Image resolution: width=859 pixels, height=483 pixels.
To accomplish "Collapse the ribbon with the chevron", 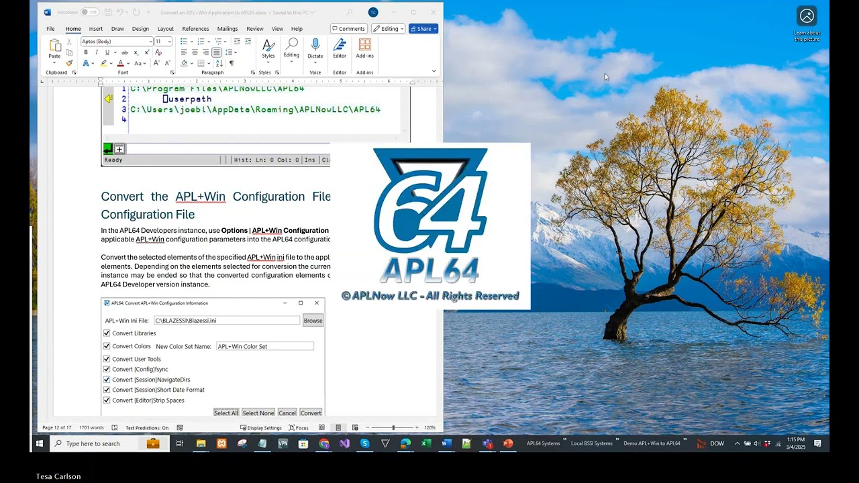I will [x=434, y=71].
